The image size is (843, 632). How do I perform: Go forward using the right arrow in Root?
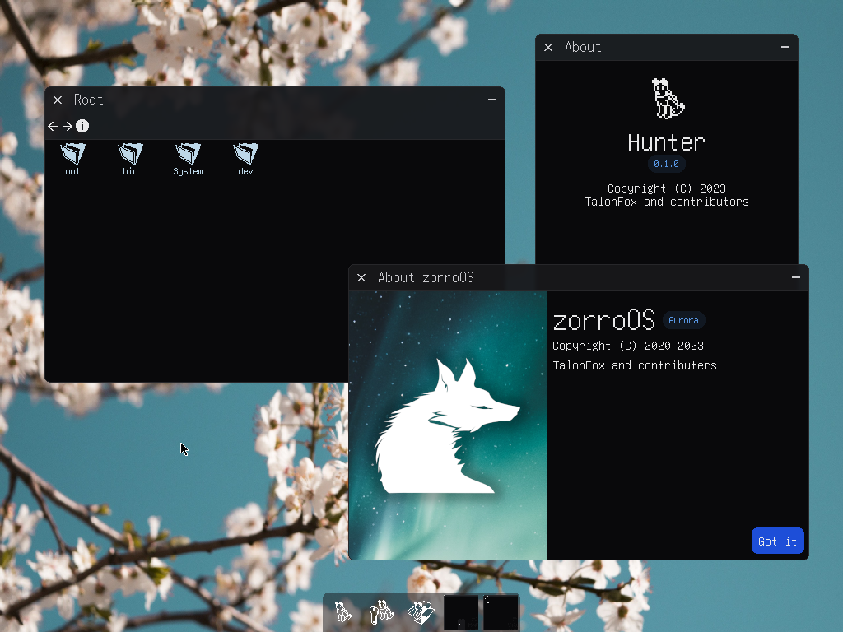68,126
